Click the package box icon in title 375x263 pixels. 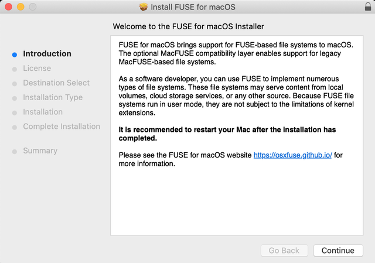(143, 7)
